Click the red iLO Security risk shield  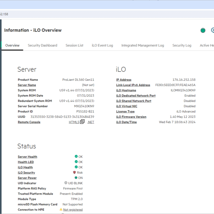pyautogui.click(x=74, y=172)
